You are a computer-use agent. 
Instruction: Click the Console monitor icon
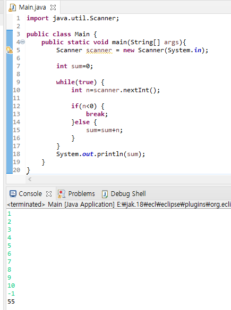tap(13, 194)
